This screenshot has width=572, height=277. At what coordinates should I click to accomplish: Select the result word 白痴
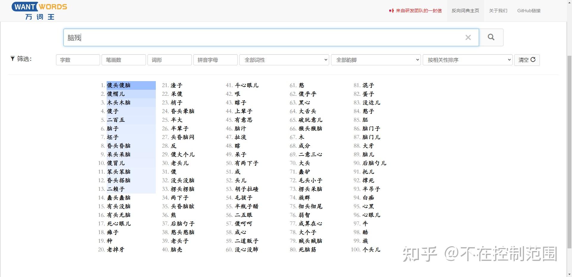pos(369,197)
